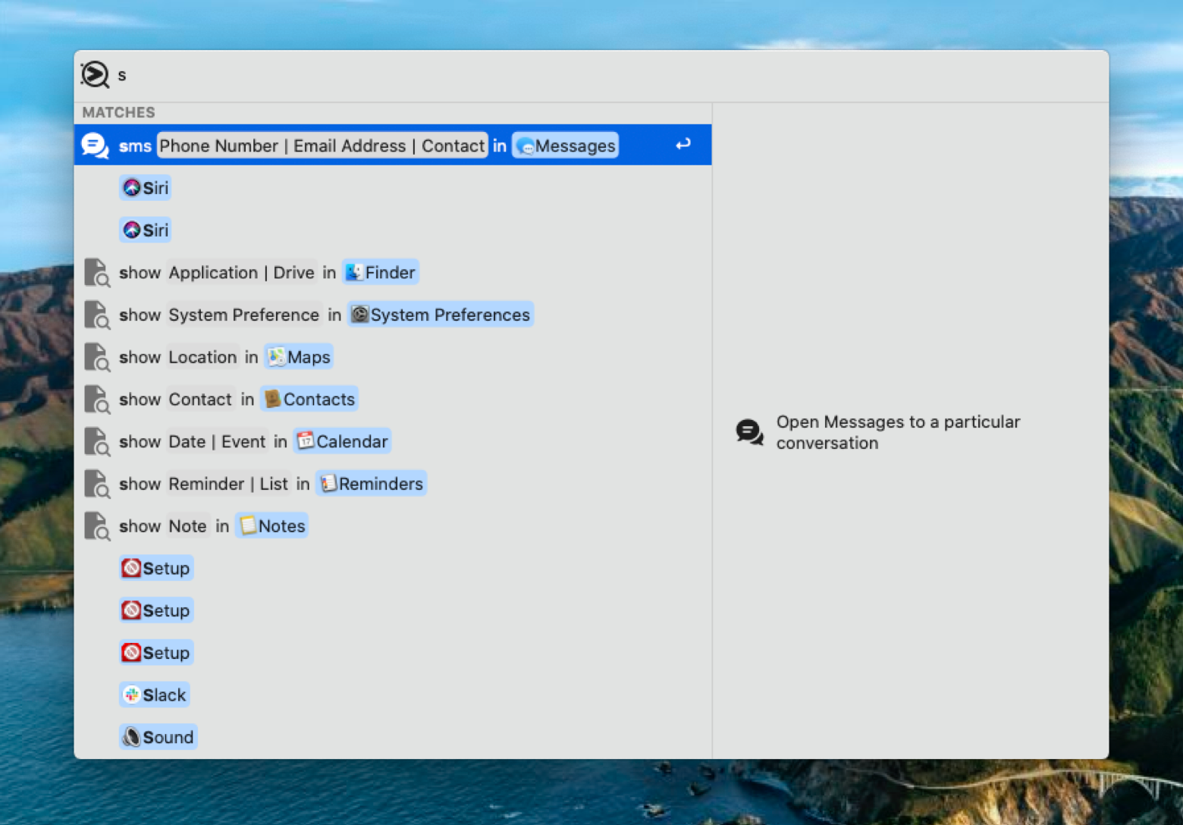Select the Reminders icon in its result row

pos(329,483)
